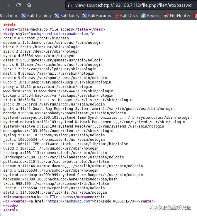The image size is (197, 216).
Task: Click the usbmux daemon line
Action: point(73,166)
